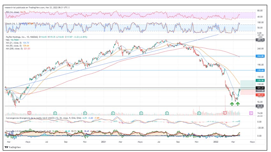The height and width of the screenshot is (152, 271).
Task: Click the green earnings marker at Mayo 2021
Action: [x=141, y=113]
